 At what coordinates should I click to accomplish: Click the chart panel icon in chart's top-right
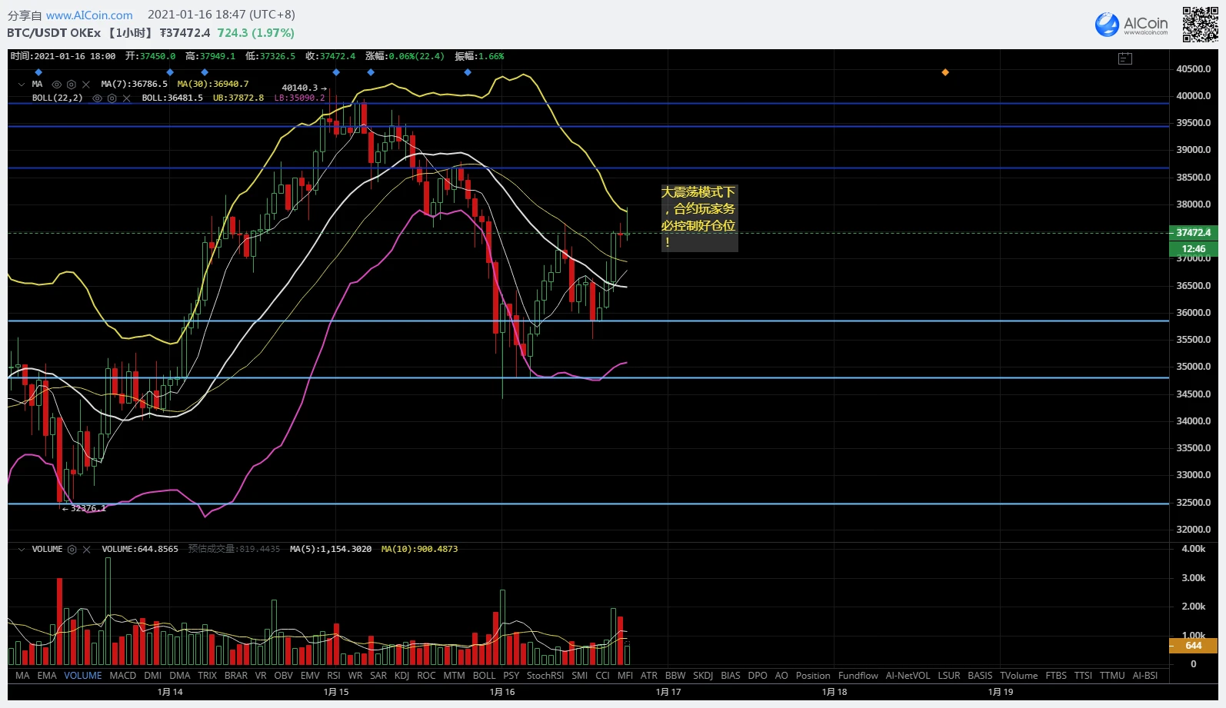pos(1125,58)
